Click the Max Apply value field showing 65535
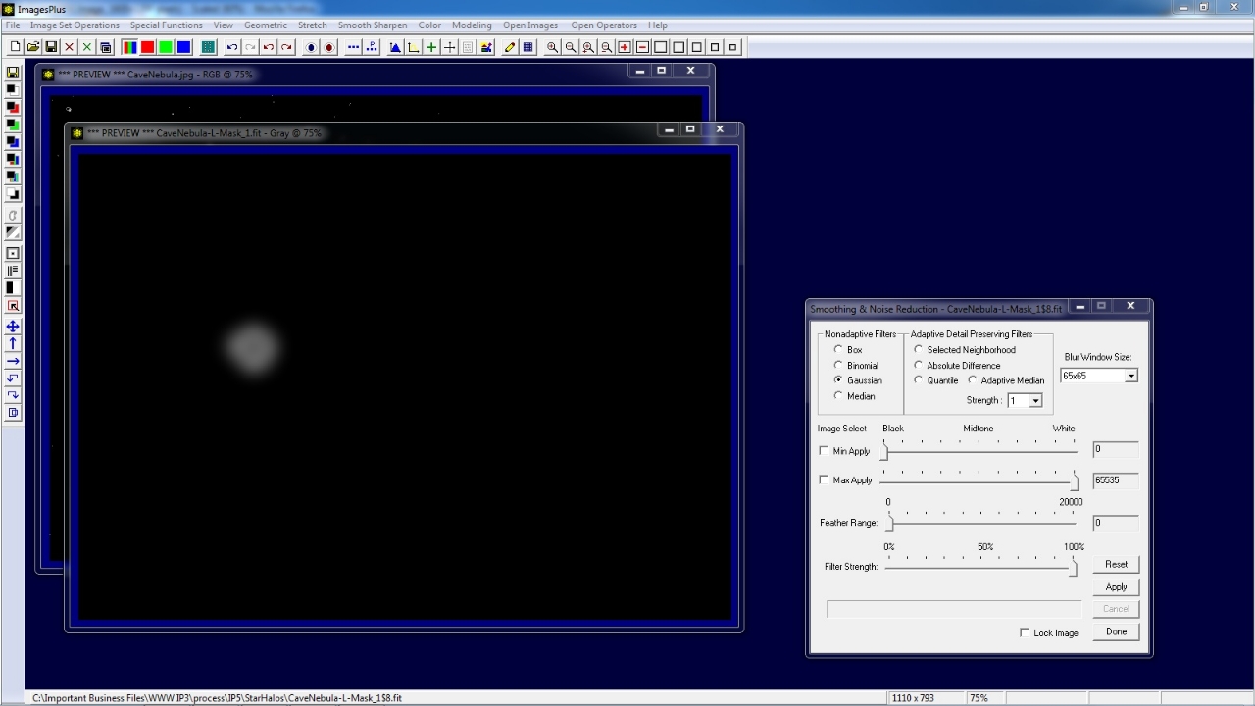This screenshot has width=1255, height=706. tap(1116, 480)
